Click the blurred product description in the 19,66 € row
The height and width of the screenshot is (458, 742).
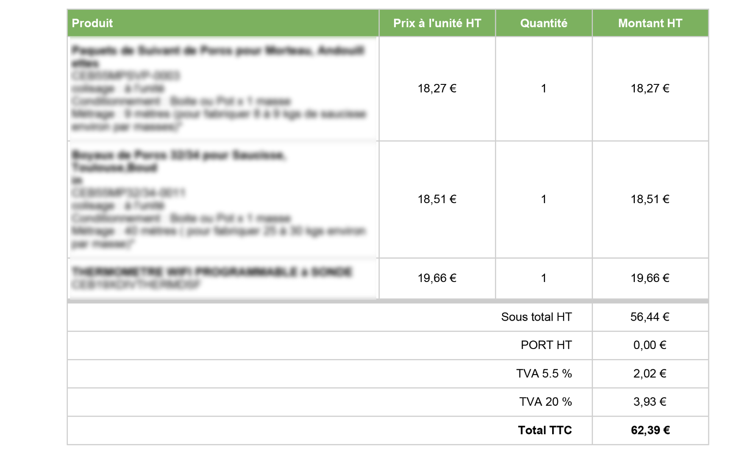(x=212, y=278)
